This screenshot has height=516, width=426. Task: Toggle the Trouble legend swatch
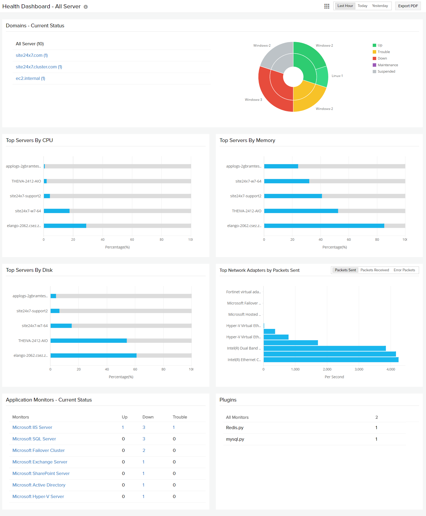coord(374,52)
